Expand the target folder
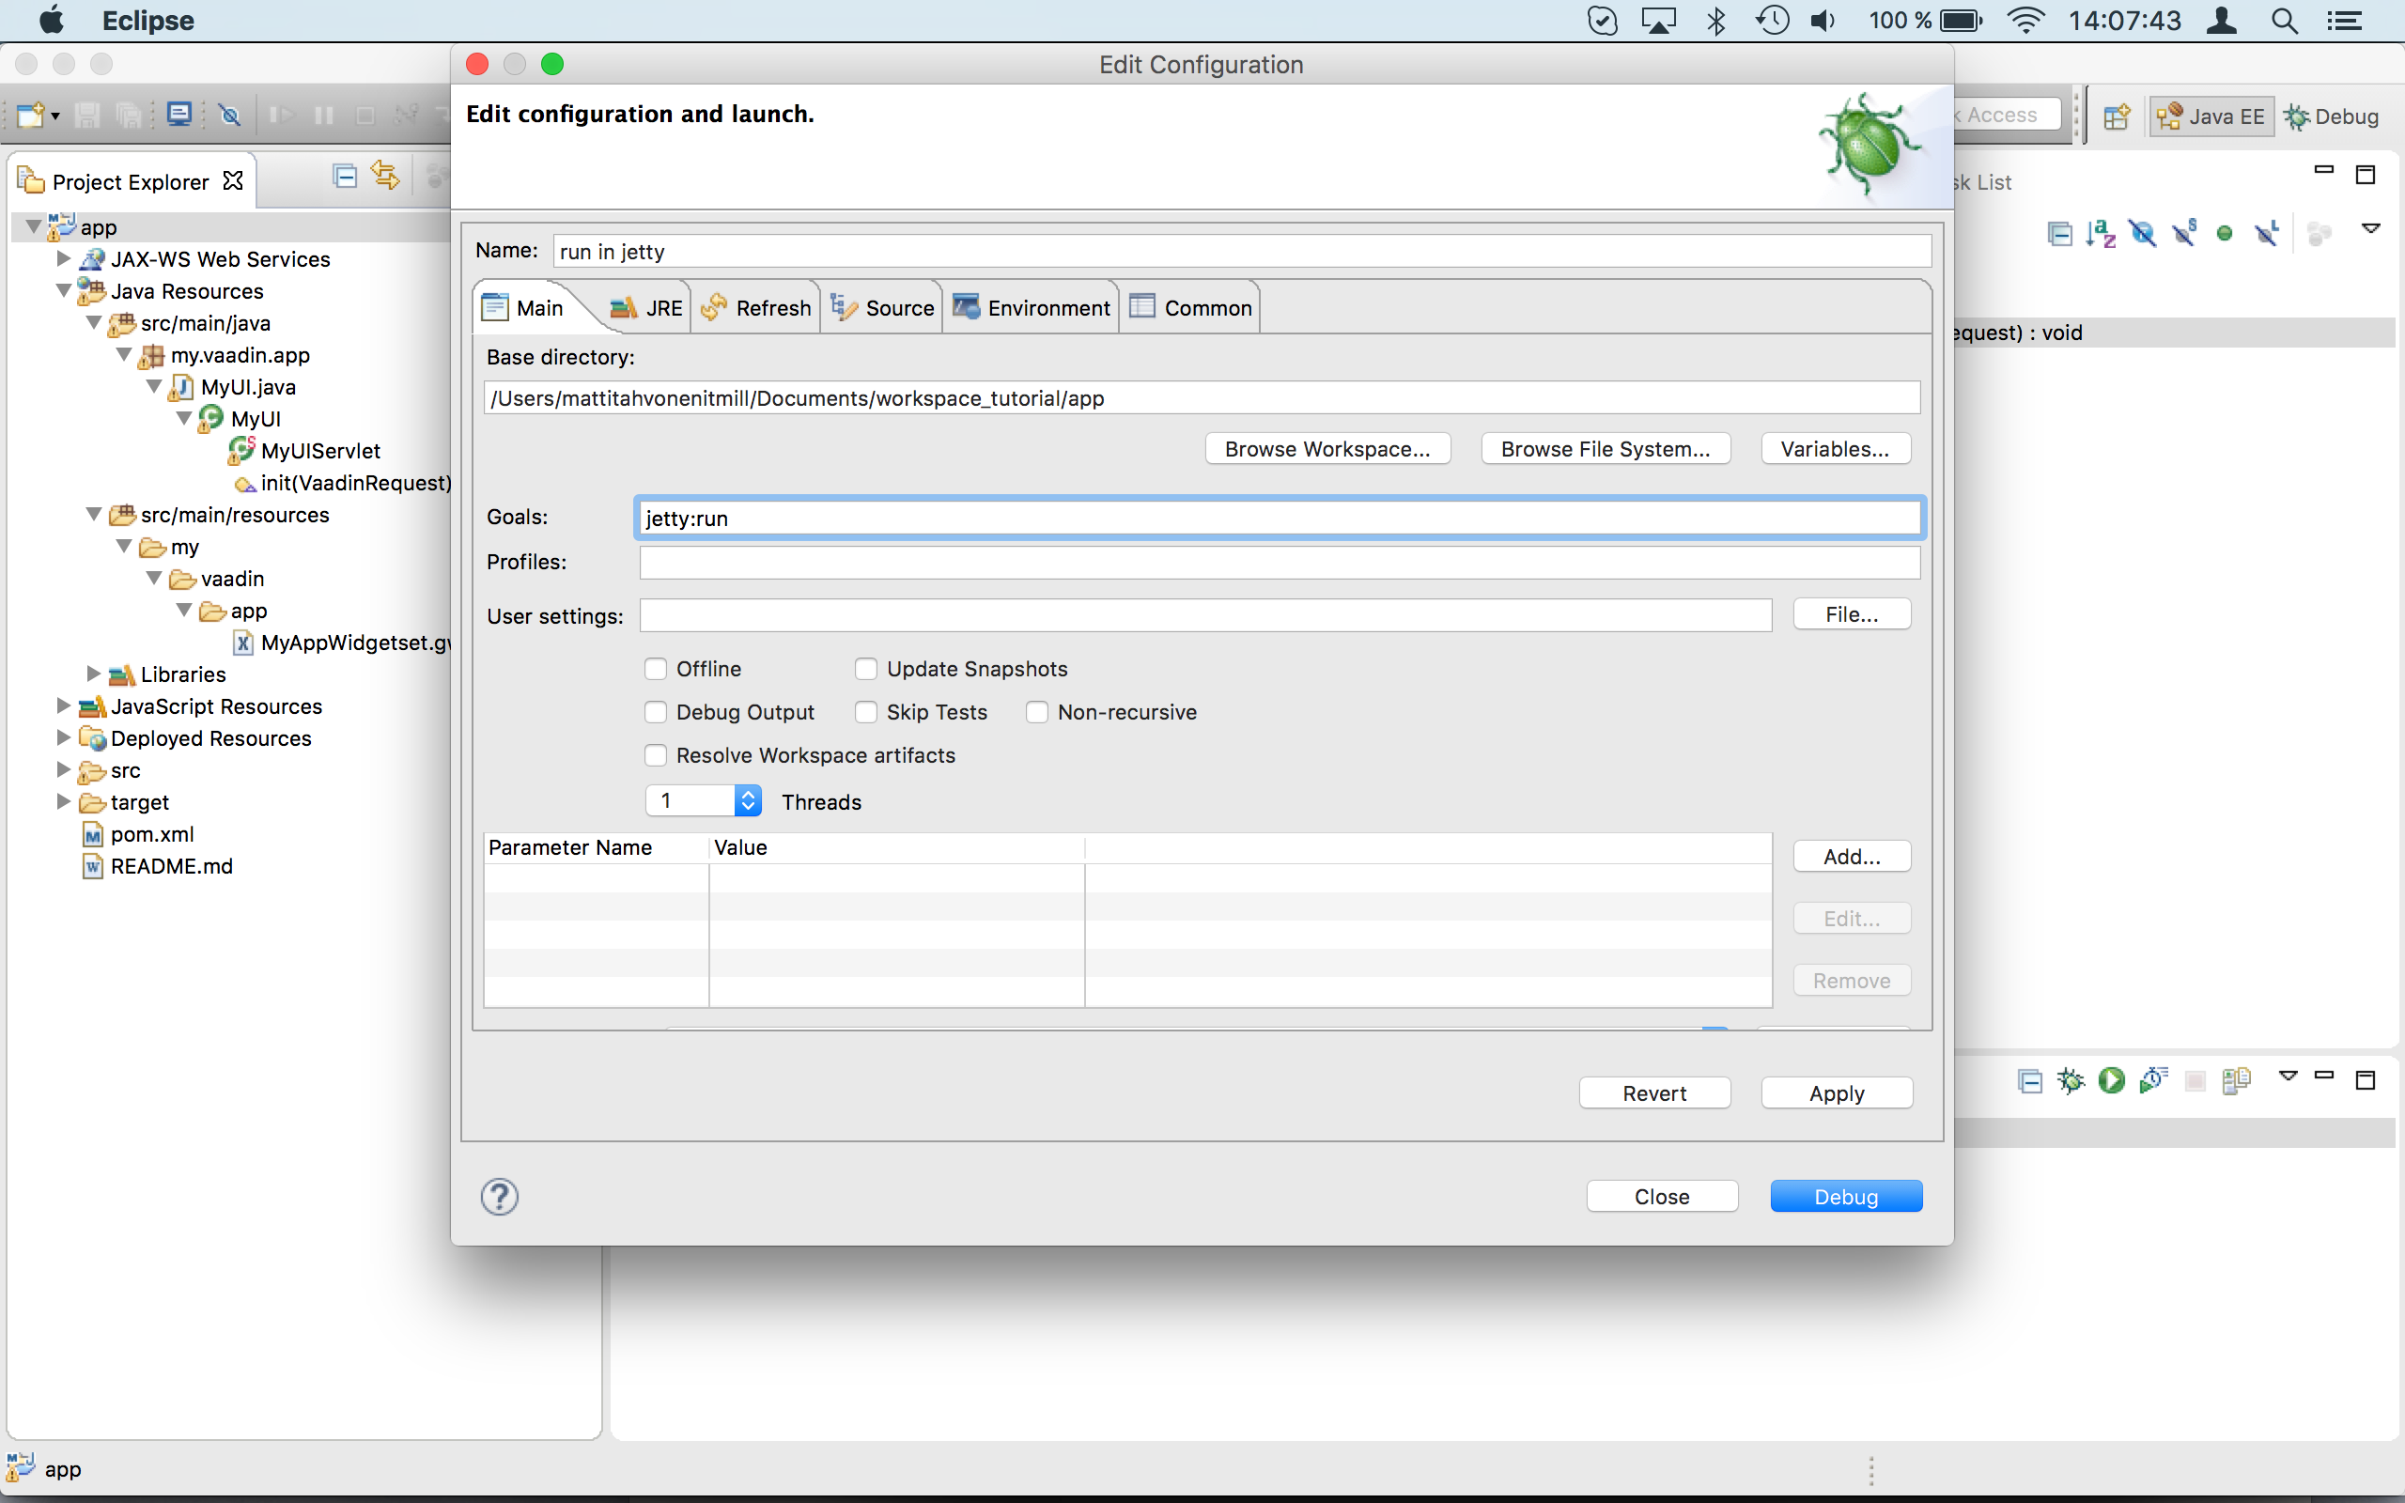 [x=63, y=800]
